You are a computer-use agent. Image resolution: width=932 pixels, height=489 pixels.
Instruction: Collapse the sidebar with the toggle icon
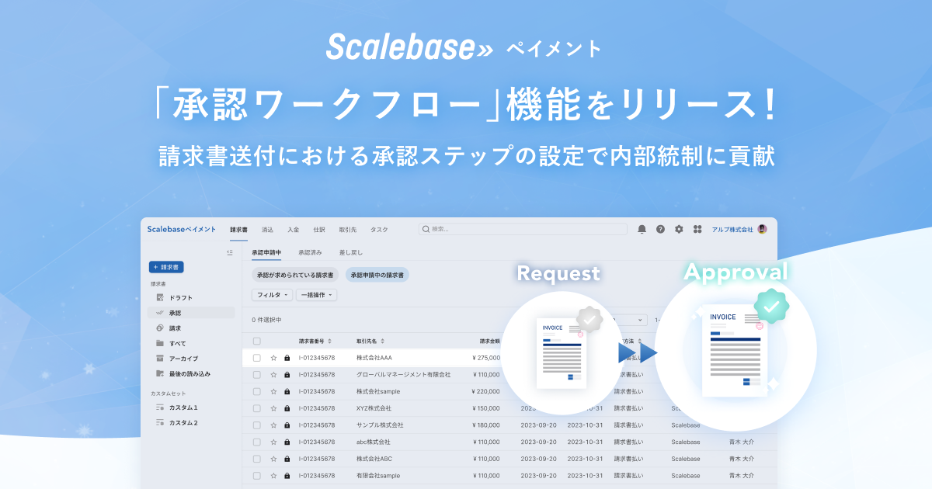230,252
